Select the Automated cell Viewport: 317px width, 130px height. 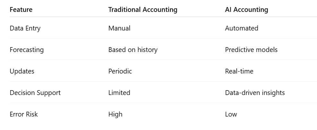[x=242, y=28]
